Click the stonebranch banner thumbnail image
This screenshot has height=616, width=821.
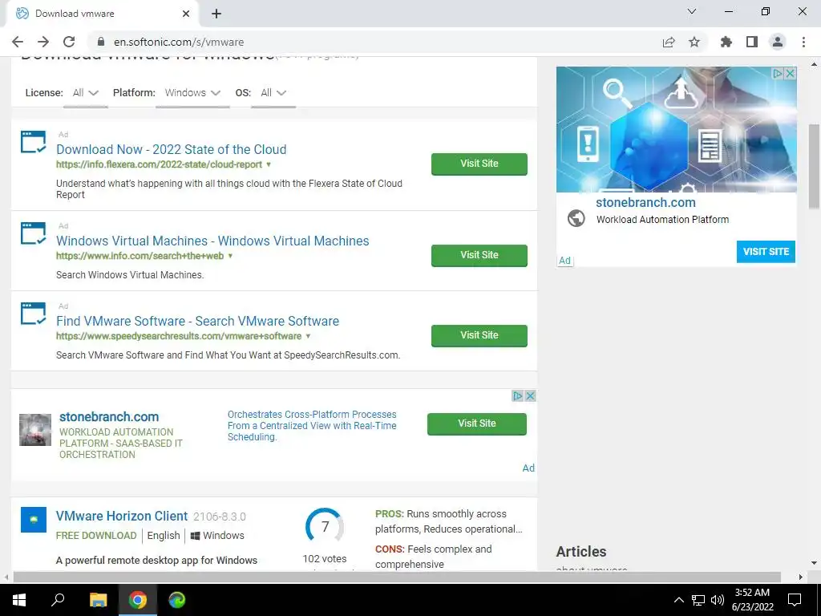point(35,430)
